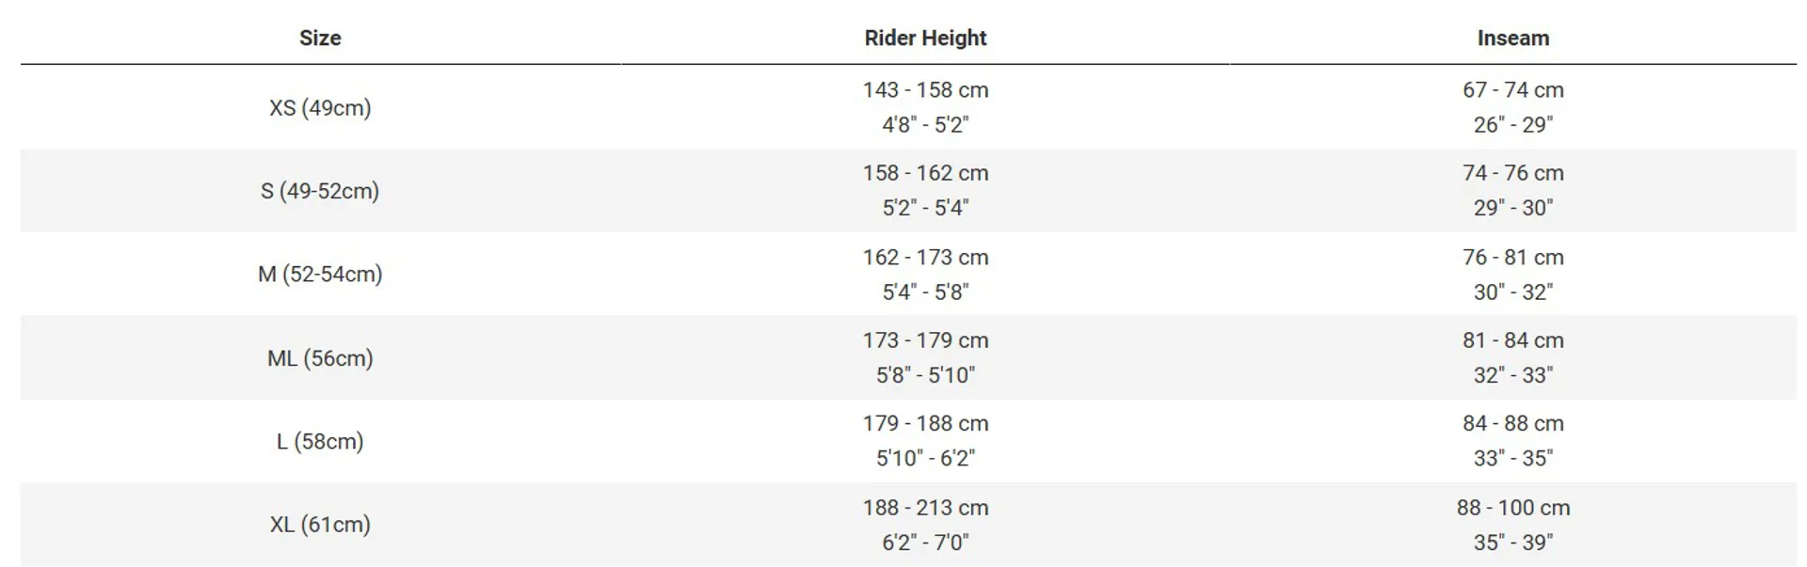Screen dimensions: 1807x567
Task: Select the M (52-54cm) size cell
Action: 320,275
